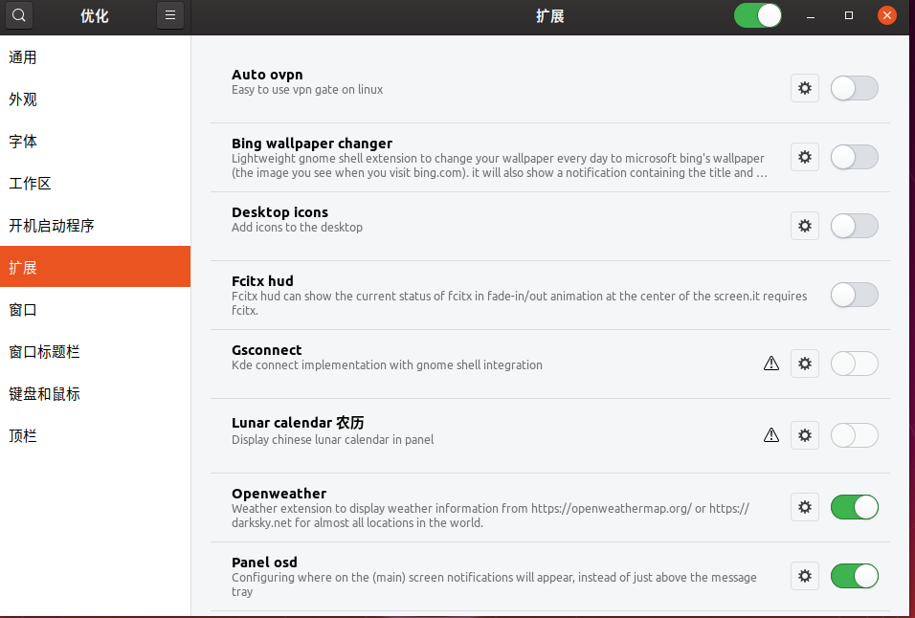Turn off the global extensions switch in the title bar

click(x=758, y=15)
